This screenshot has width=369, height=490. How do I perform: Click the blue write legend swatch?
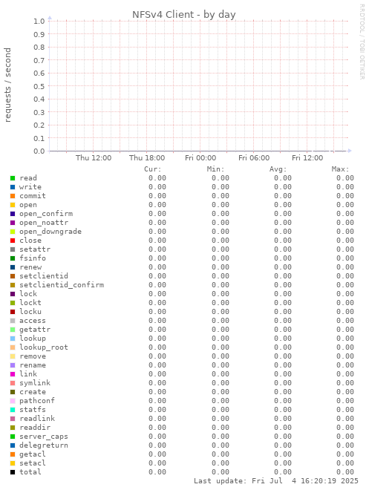(x=13, y=187)
